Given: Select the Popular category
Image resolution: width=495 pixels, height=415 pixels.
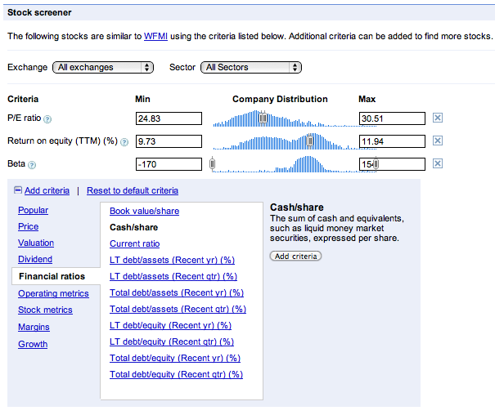Looking at the screenshot, I should (x=34, y=210).
